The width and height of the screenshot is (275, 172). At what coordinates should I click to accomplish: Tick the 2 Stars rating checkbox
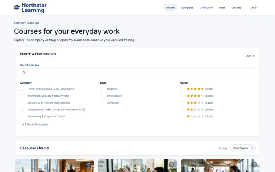[181, 110]
